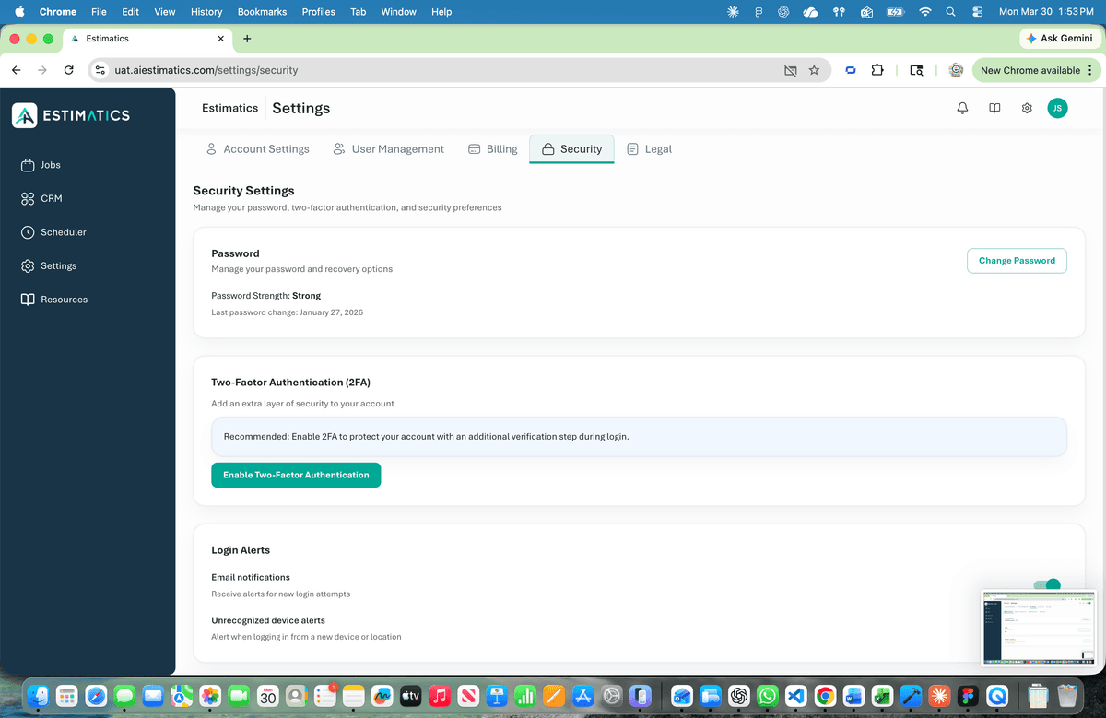
Task: Open the browser extensions puzzle icon
Action: point(877,69)
